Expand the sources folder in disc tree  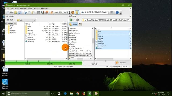(x=6, y=30)
